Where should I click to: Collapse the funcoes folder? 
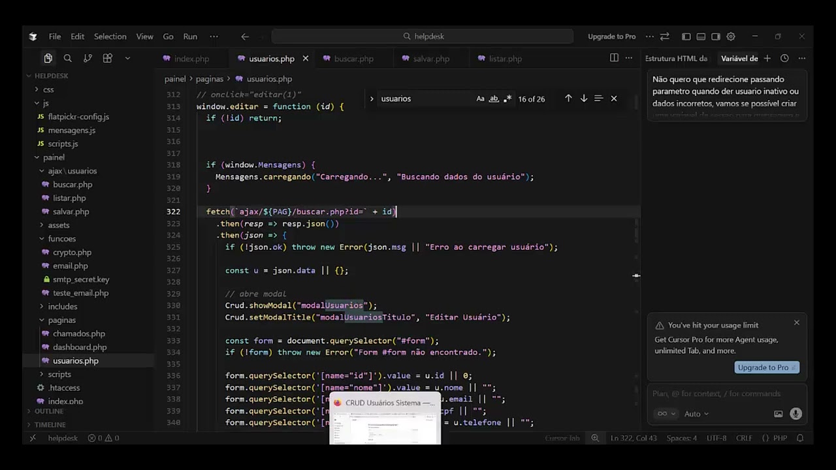tap(61, 239)
